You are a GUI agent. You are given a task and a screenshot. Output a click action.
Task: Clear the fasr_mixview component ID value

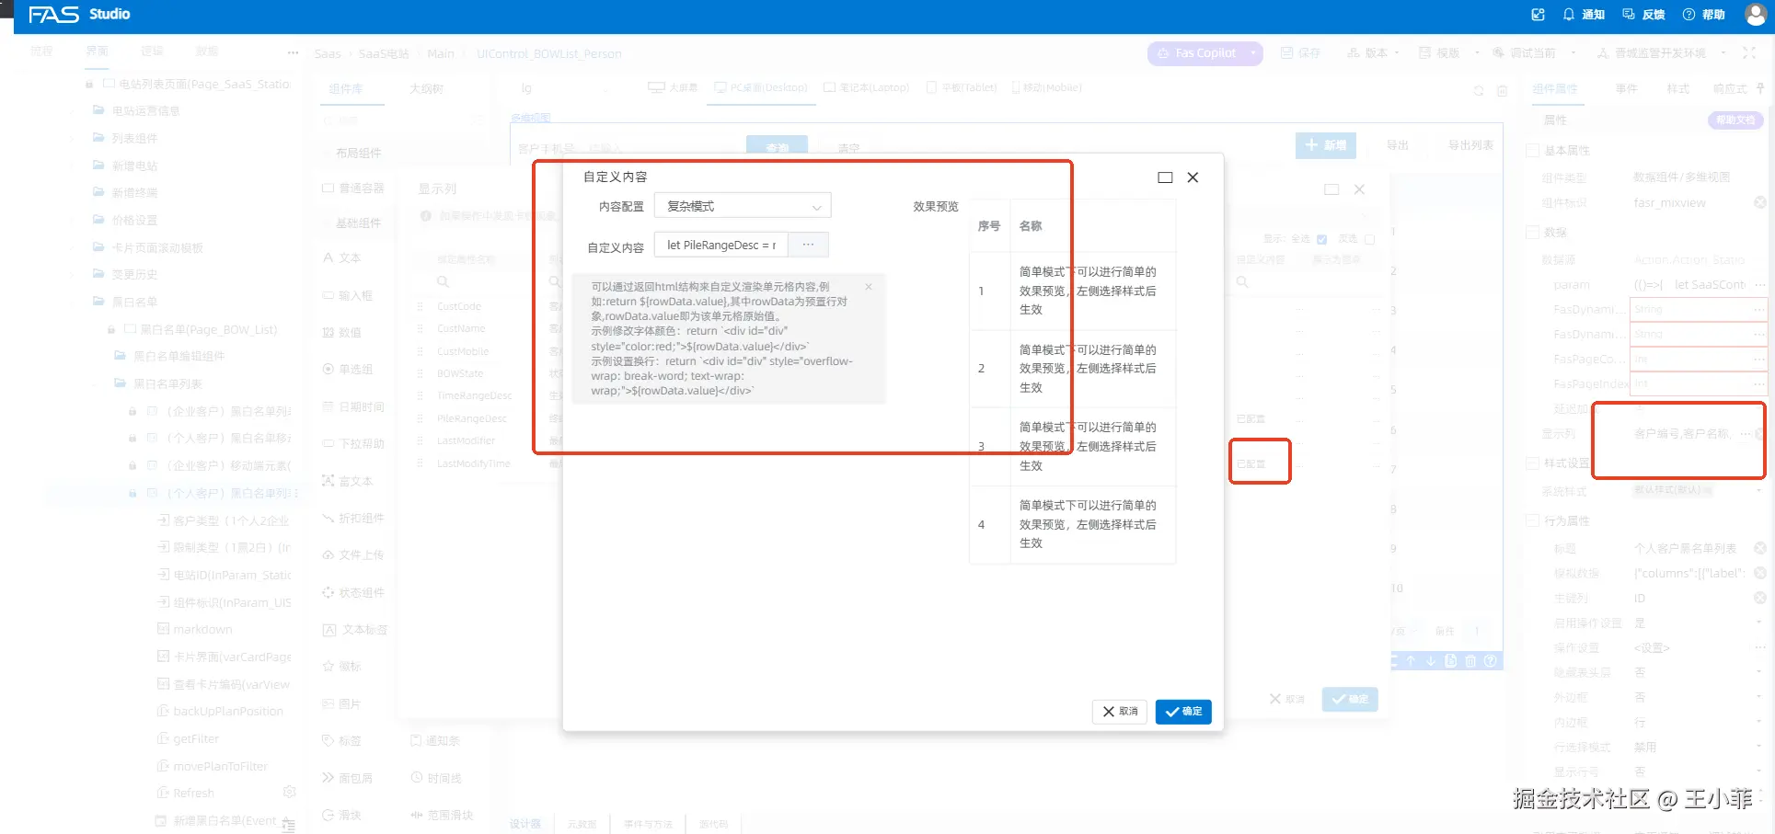(x=1759, y=202)
